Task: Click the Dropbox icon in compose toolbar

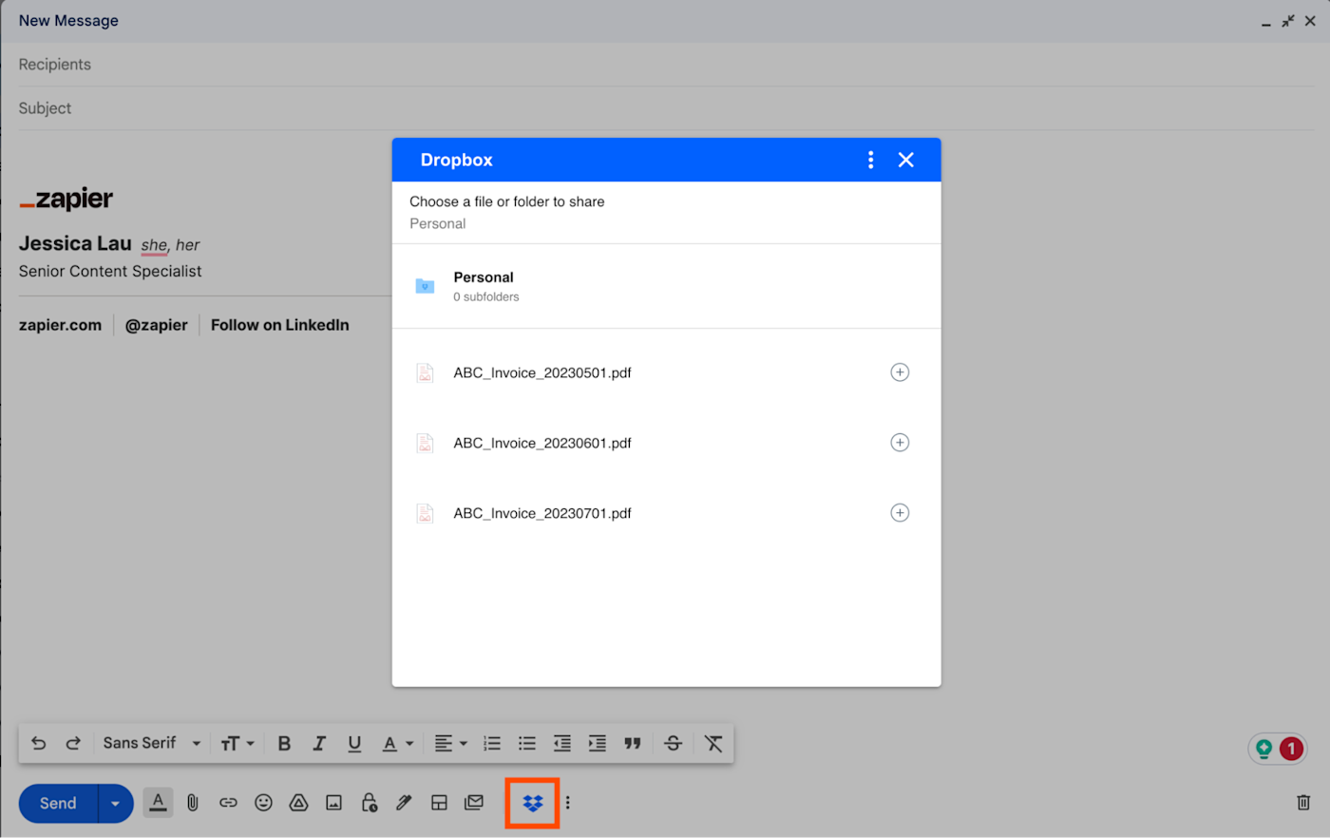Action: (x=533, y=804)
